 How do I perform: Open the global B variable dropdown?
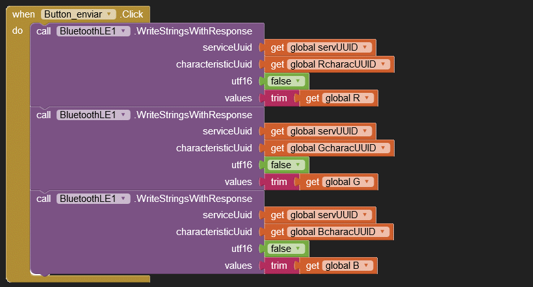point(367,266)
